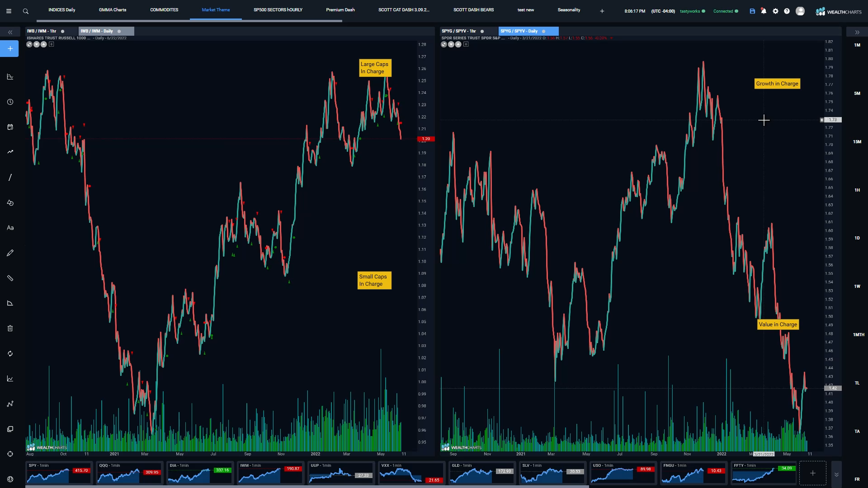Open the node path tool in sidebar
This screenshot has height=488, width=868.
point(10,404)
